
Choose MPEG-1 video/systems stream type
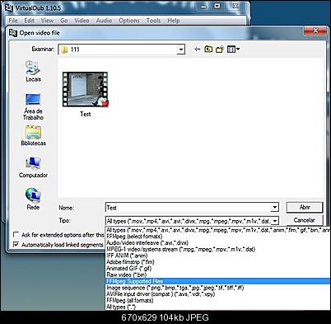218,249
